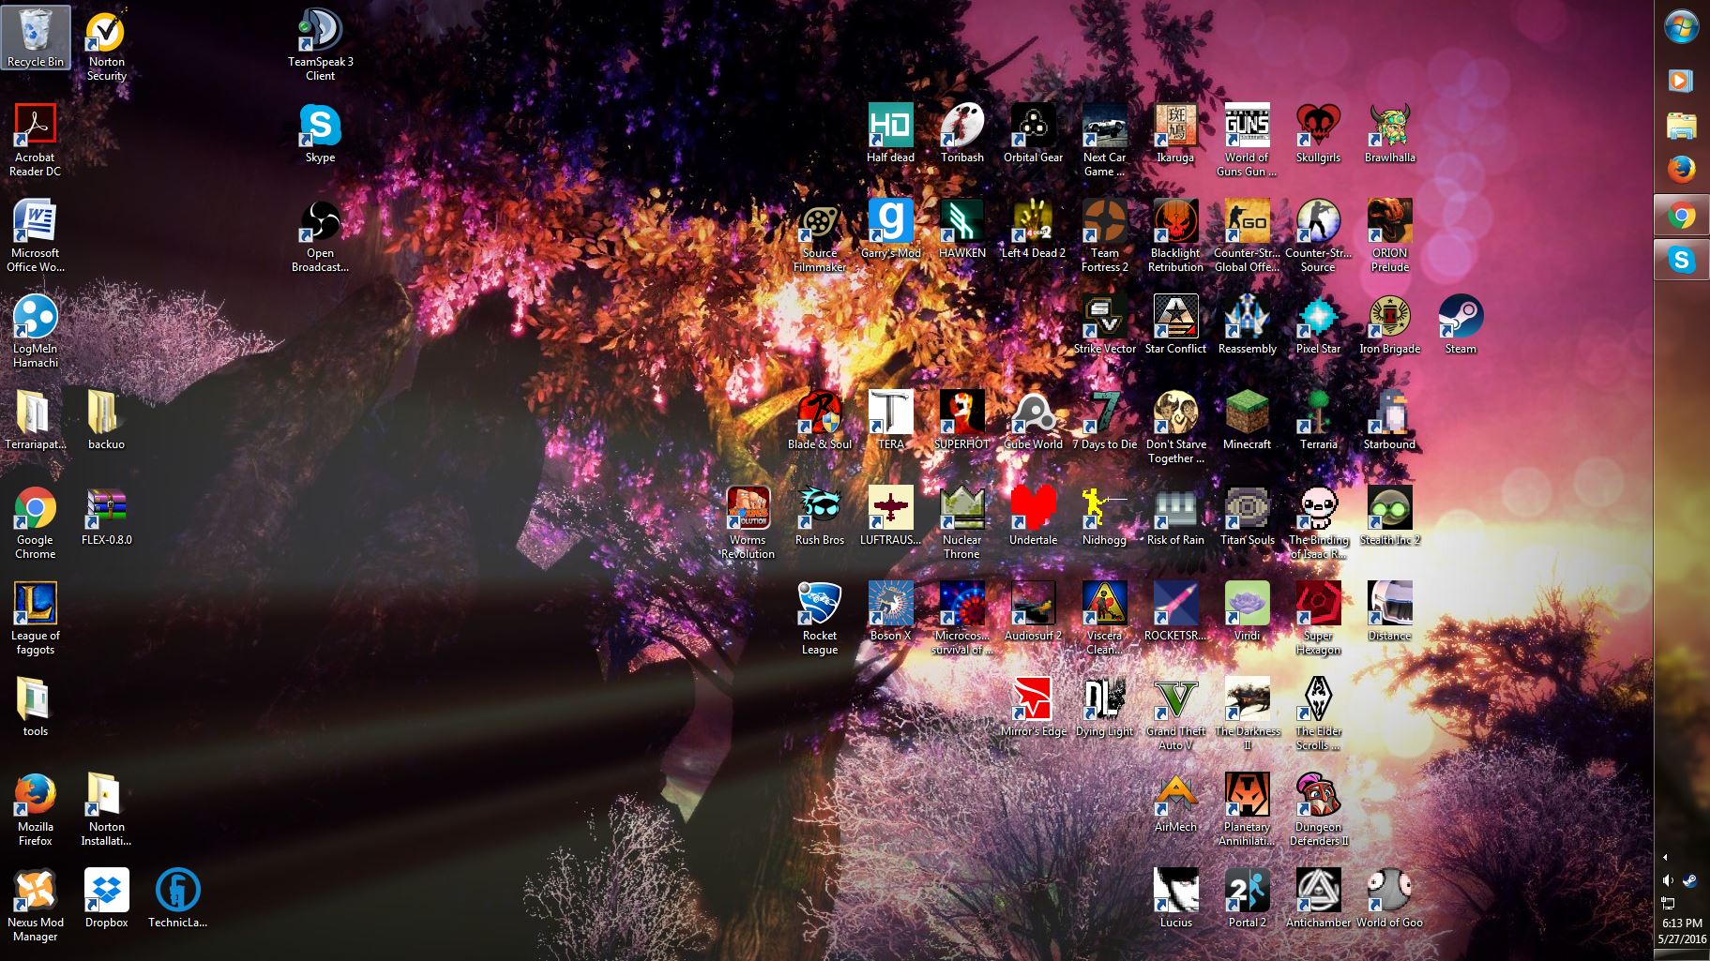This screenshot has width=1710, height=961.
Task: Select the Open Broadcaster desktop shortcut
Action: (x=320, y=235)
